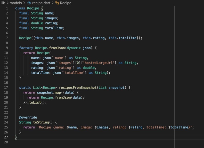Click line number 9 in gutter
This screenshot has height=148, width=204.
coord(7,48)
